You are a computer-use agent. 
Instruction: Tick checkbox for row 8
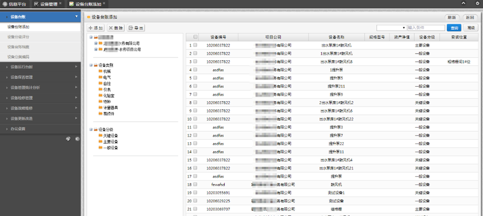(195, 102)
